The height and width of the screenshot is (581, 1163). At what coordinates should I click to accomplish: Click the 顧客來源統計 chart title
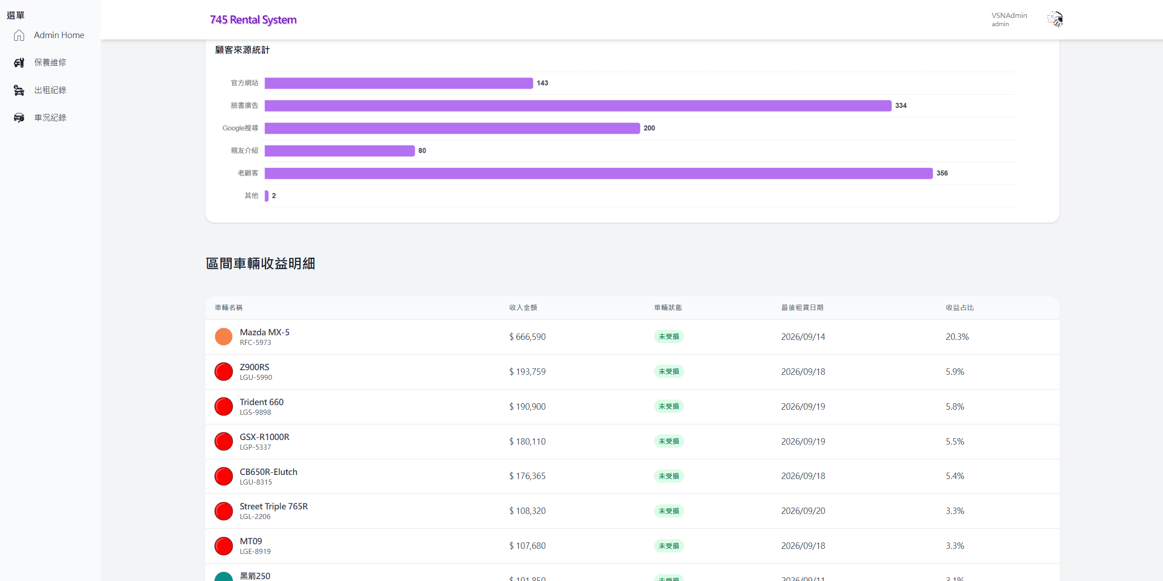[243, 50]
